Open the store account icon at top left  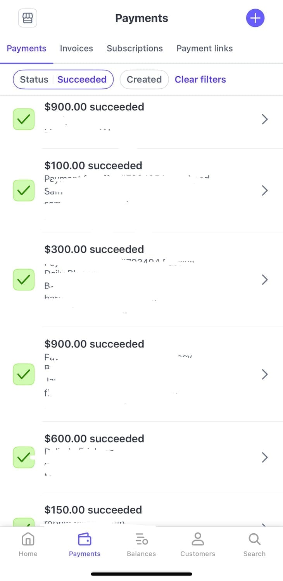28,18
